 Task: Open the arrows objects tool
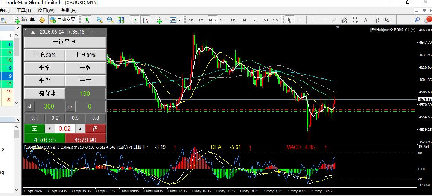pyautogui.click(x=386, y=20)
